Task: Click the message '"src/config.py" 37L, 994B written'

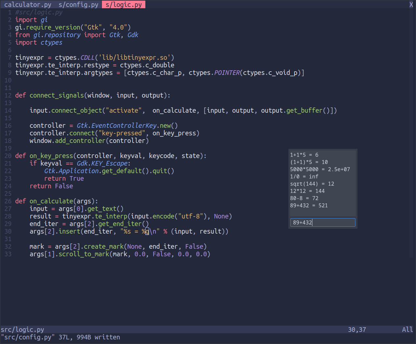Action: coord(61,337)
